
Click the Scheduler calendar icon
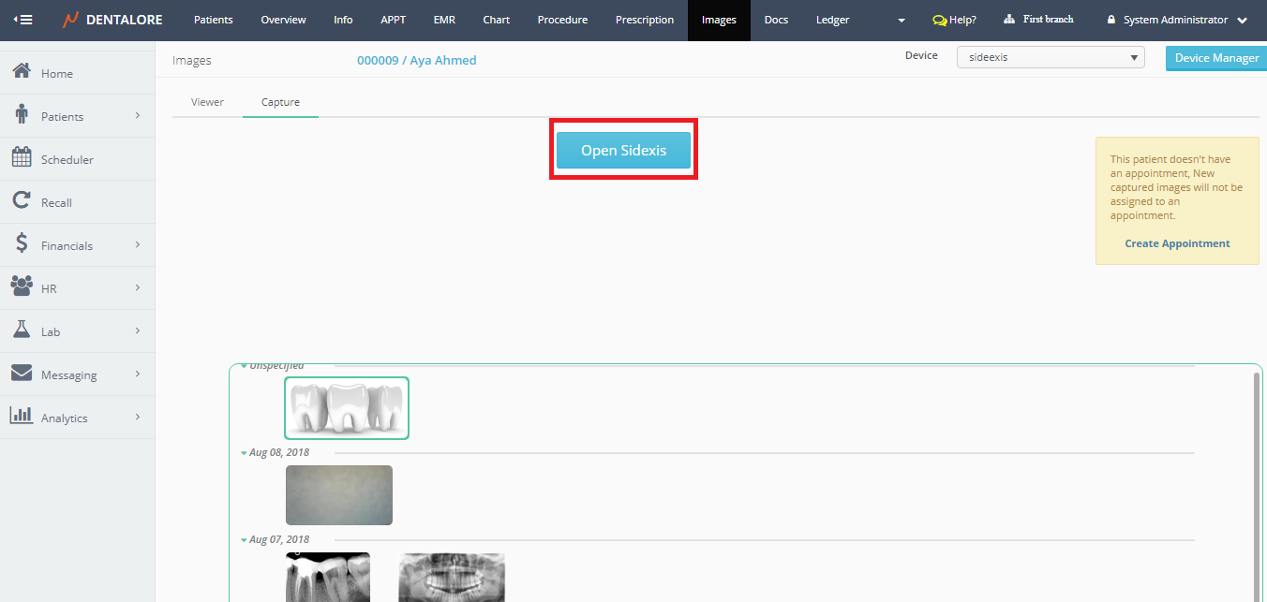(x=22, y=158)
